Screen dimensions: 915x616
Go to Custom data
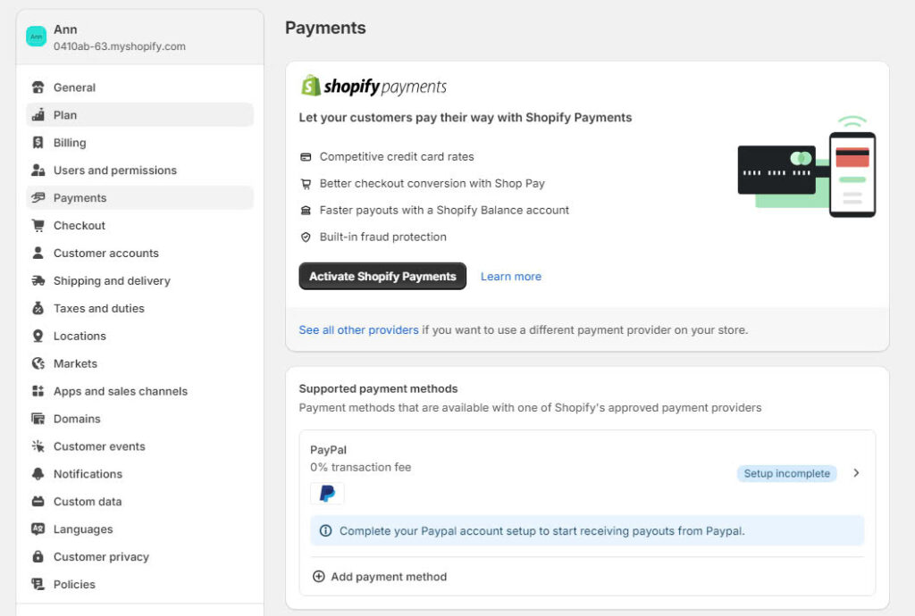pos(140,501)
